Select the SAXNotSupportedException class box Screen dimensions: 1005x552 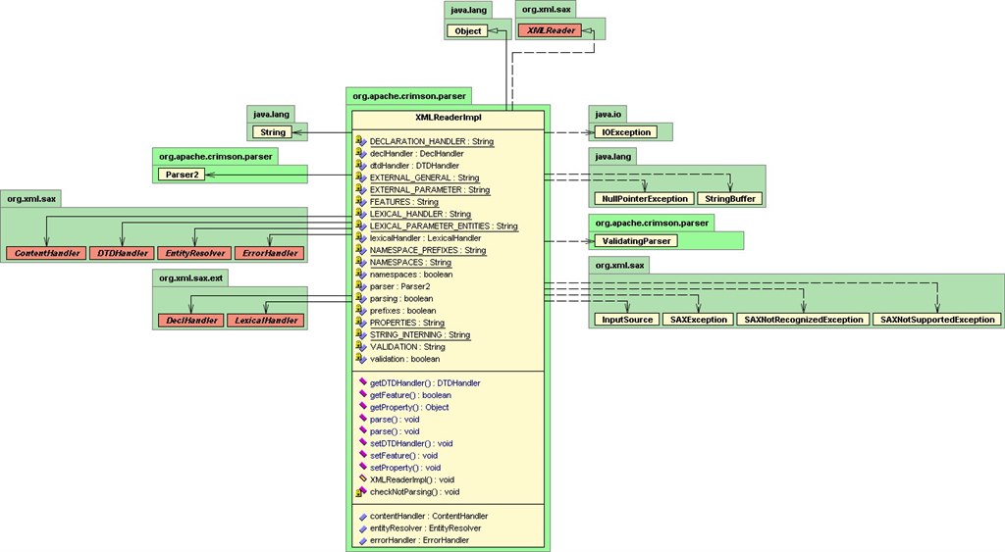pos(937,320)
